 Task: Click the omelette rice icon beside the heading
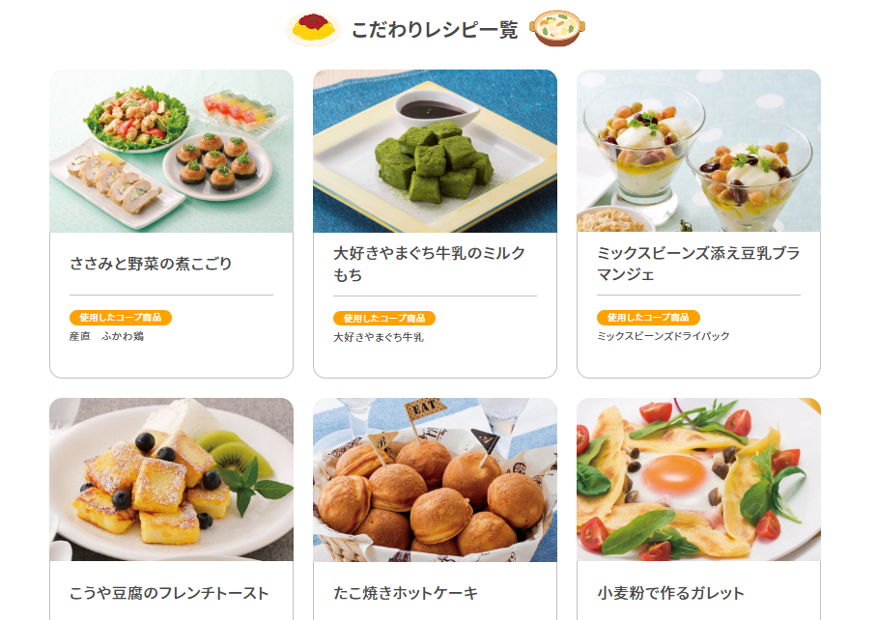pos(313,28)
